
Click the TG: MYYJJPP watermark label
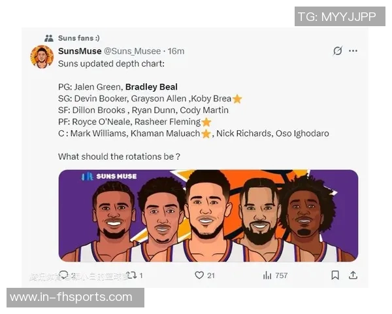pyautogui.click(x=340, y=16)
